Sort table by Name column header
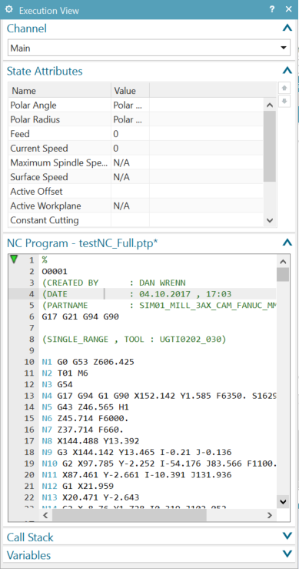299x569 pixels. [59, 90]
